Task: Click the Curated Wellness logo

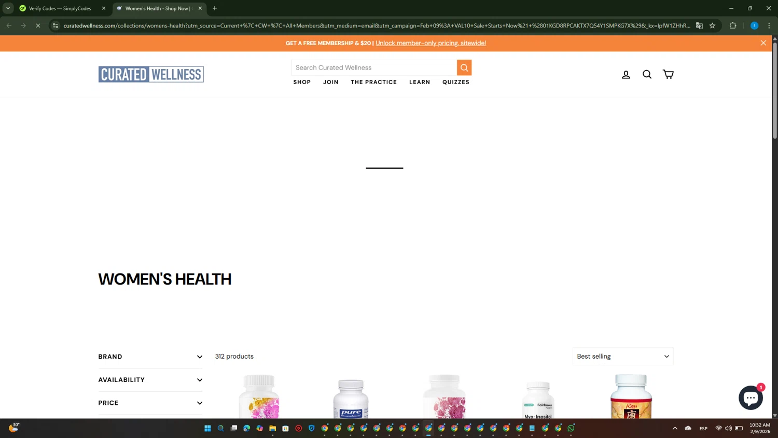Action: 151,74
